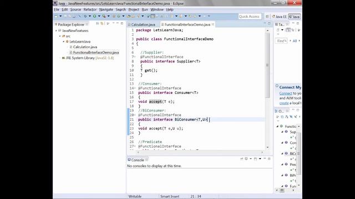Launch Debug with the bug icon
Screen dimensions: 355x199
pos(85,16)
